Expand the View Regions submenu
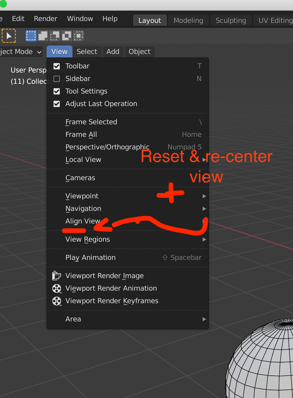This screenshot has width=293, height=398. point(127,239)
